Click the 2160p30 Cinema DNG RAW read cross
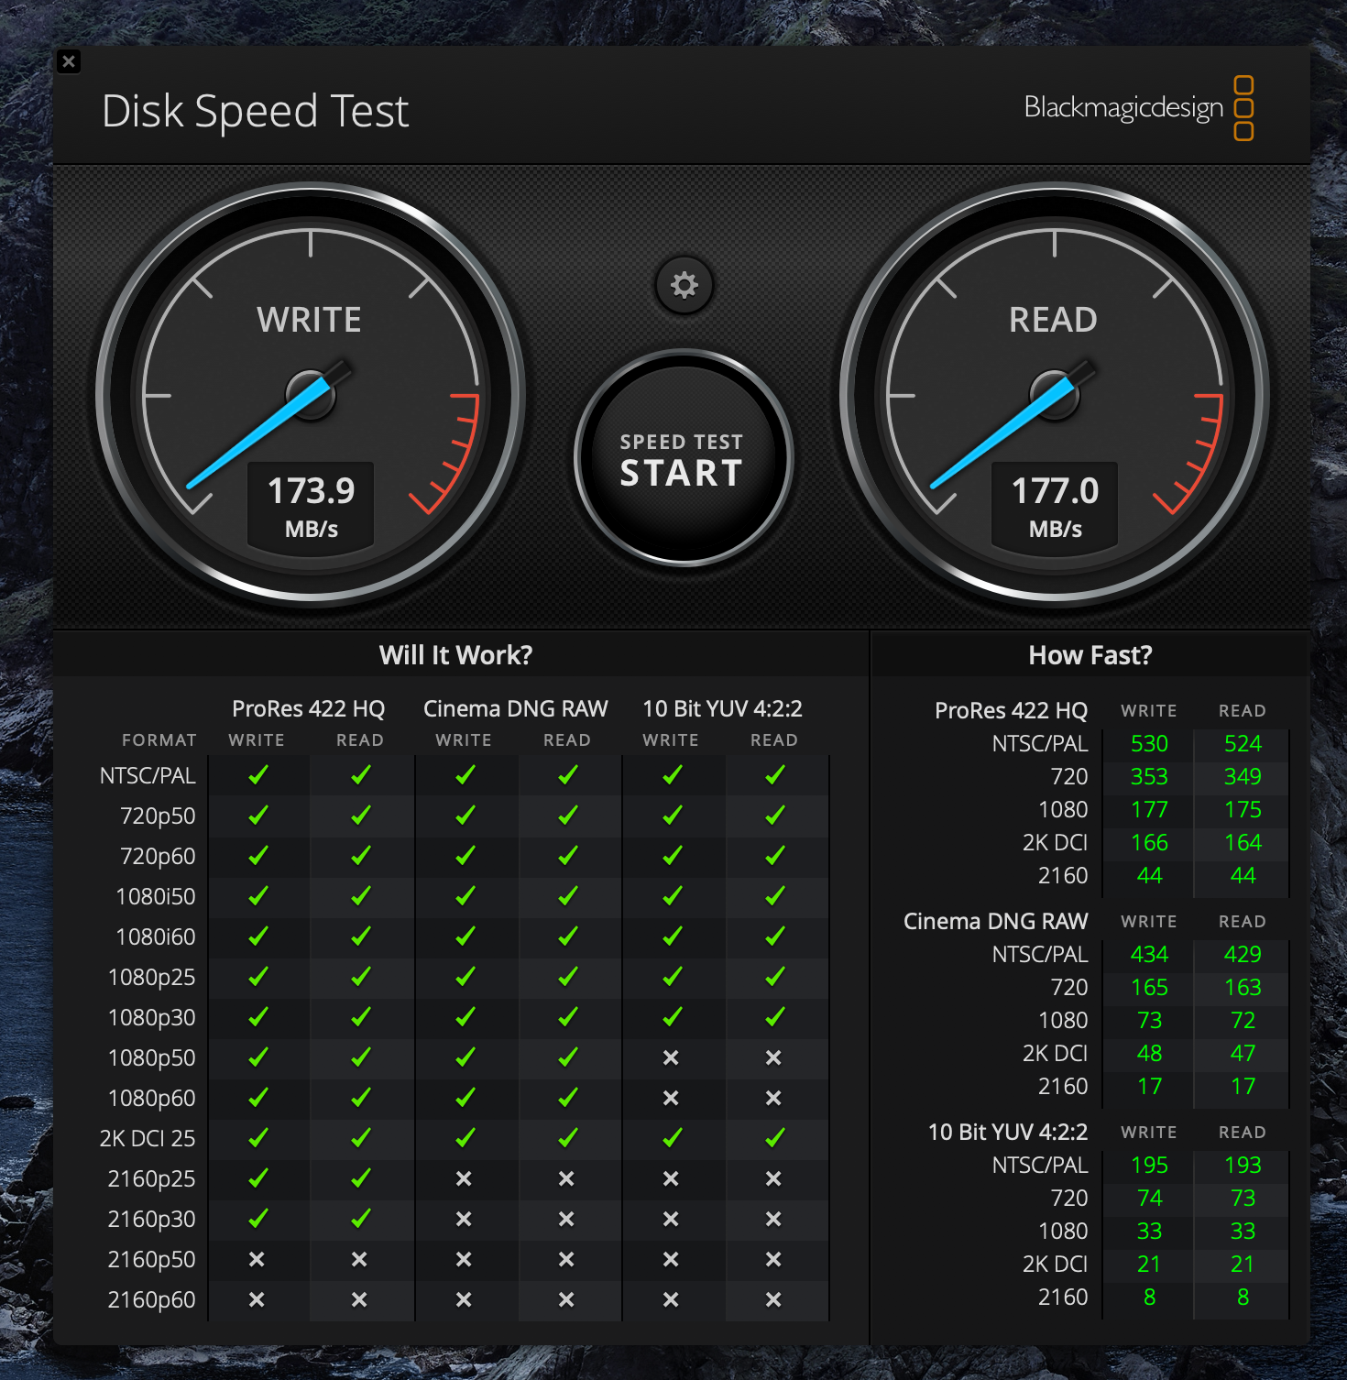 [x=566, y=1219]
